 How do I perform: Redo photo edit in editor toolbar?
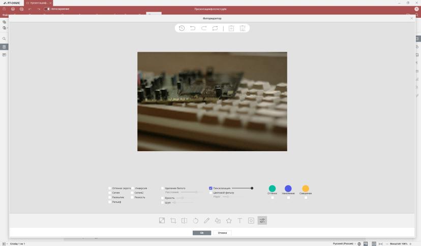click(204, 28)
